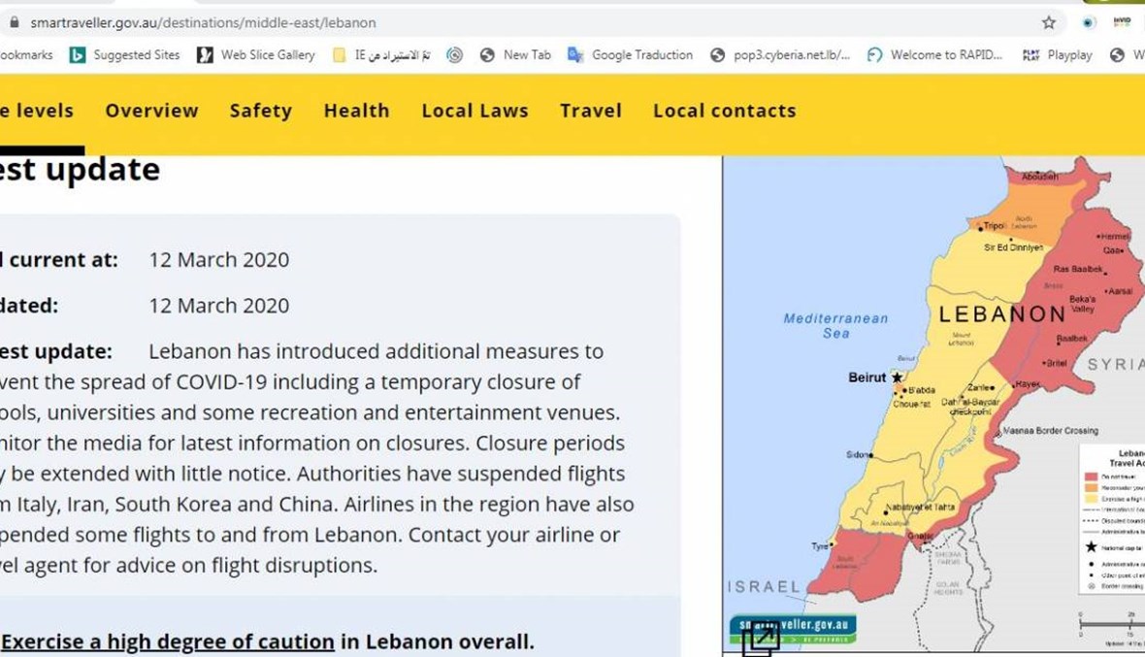The height and width of the screenshot is (657, 1145).
Task: Open the Playplay bookmark
Action: click(x=1058, y=55)
